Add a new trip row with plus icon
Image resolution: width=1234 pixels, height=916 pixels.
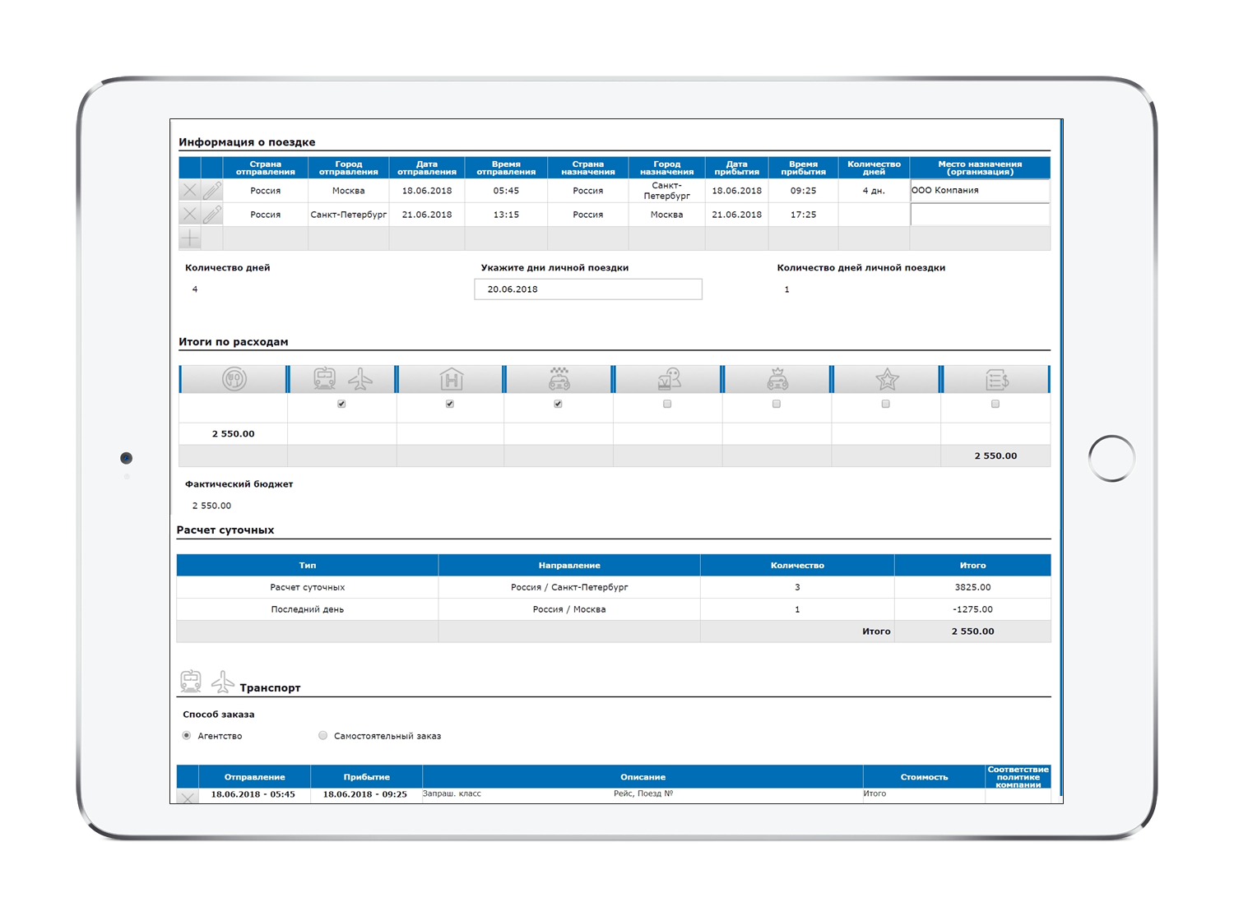pos(189,238)
